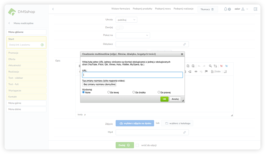Screen dimensions: 265x154
Task: Toggle the Zawijaj switch
Action: pyautogui.click(x=119, y=27)
